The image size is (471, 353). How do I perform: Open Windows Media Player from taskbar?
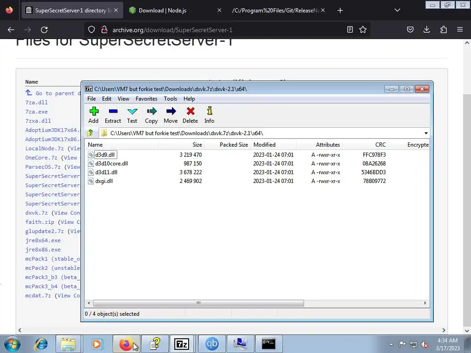(x=97, y=344)
